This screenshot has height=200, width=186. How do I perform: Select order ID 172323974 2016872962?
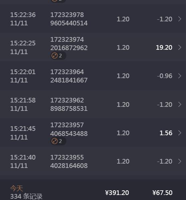69,44
